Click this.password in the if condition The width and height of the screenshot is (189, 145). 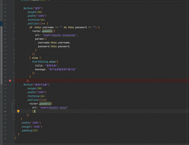pyautogui.click(x=77, y=27)
